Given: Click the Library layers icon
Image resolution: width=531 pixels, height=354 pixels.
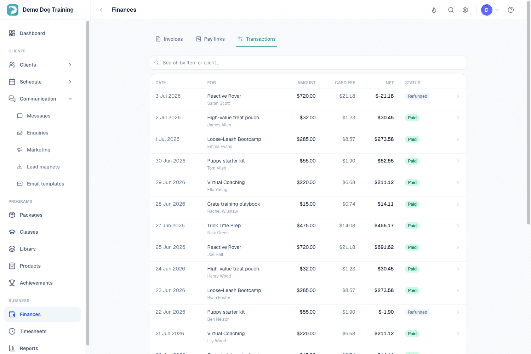Looking at the screenshot, I should coord(12,249).
